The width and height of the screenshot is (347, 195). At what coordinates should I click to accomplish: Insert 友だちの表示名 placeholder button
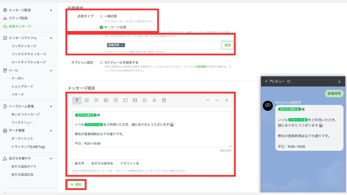coord(102,163)
